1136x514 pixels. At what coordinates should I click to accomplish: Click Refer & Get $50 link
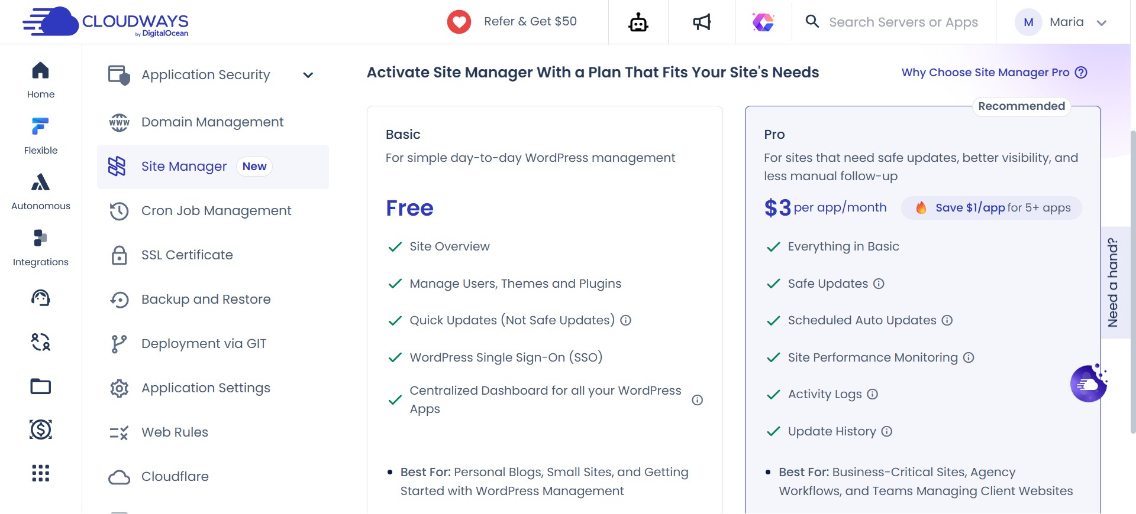click(530, 21)
